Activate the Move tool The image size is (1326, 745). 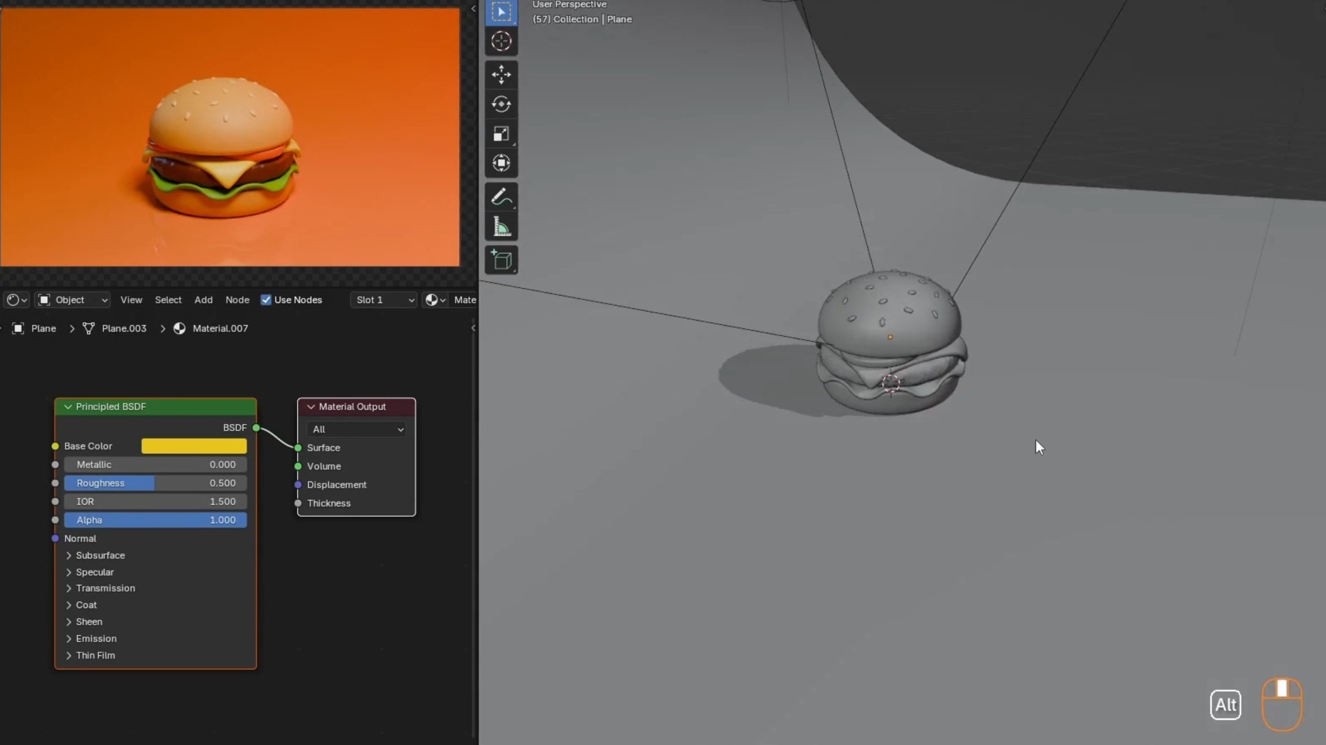[x=501, y=74]
